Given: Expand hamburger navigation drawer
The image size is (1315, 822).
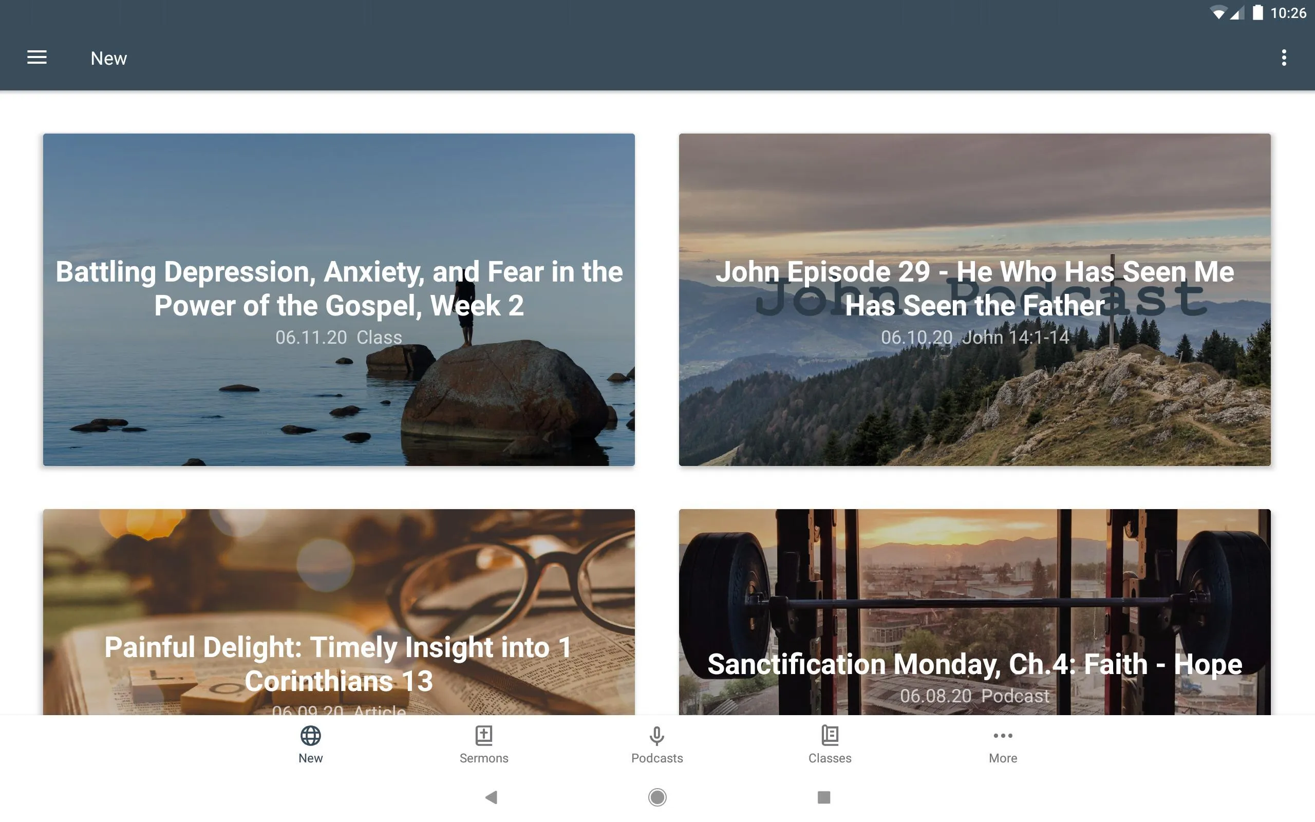Looking at the screenshot, I should [x=37, y=57].
